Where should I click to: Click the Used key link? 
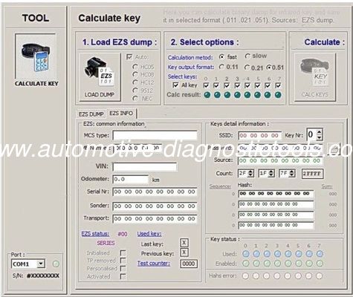coord(149,234)
